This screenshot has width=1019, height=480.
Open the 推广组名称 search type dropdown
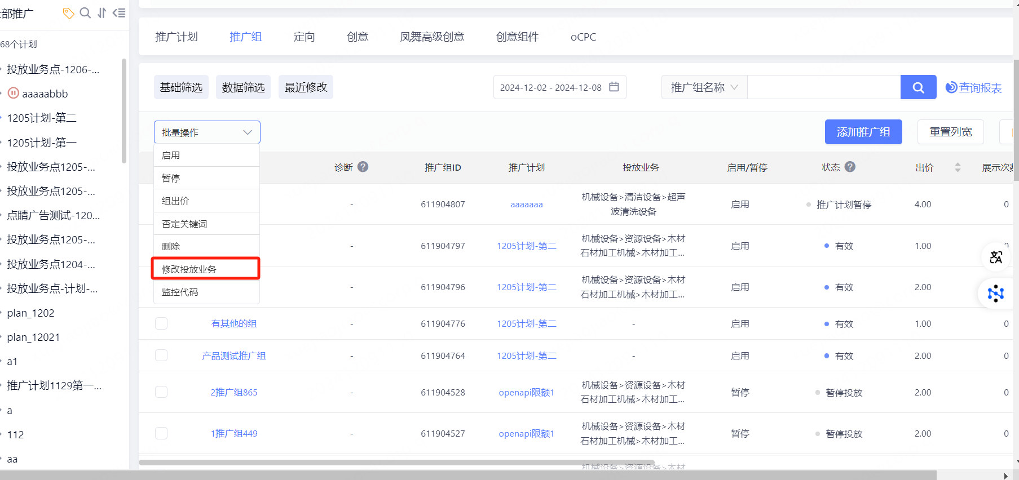point(704,87)
